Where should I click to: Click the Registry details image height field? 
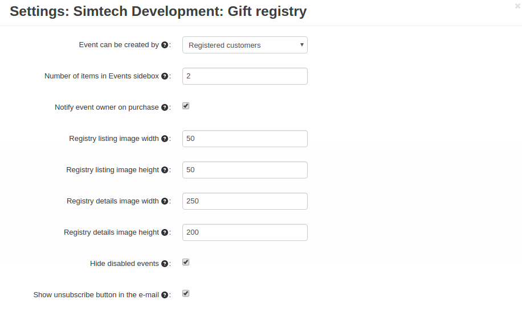click(x=245, y=232)
